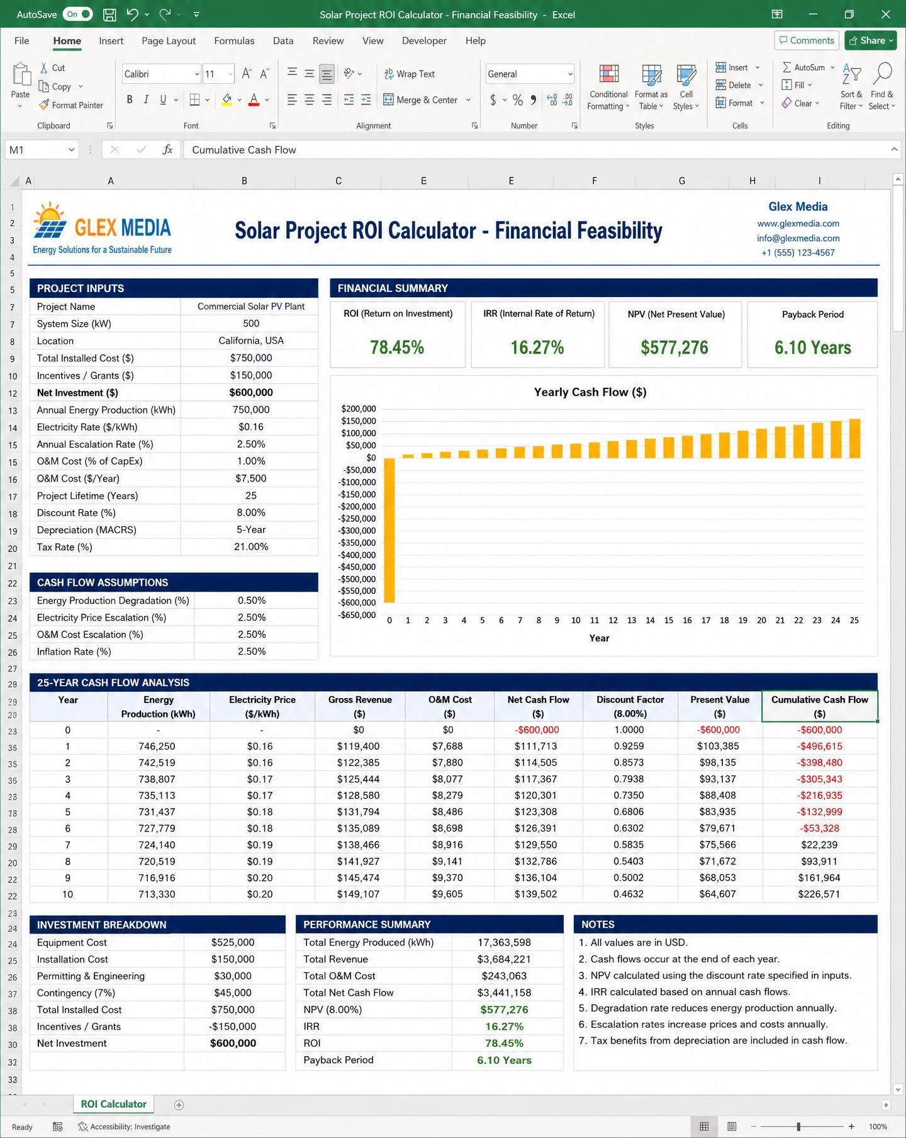Open the General number format dropdown

(x=570, y=74)
